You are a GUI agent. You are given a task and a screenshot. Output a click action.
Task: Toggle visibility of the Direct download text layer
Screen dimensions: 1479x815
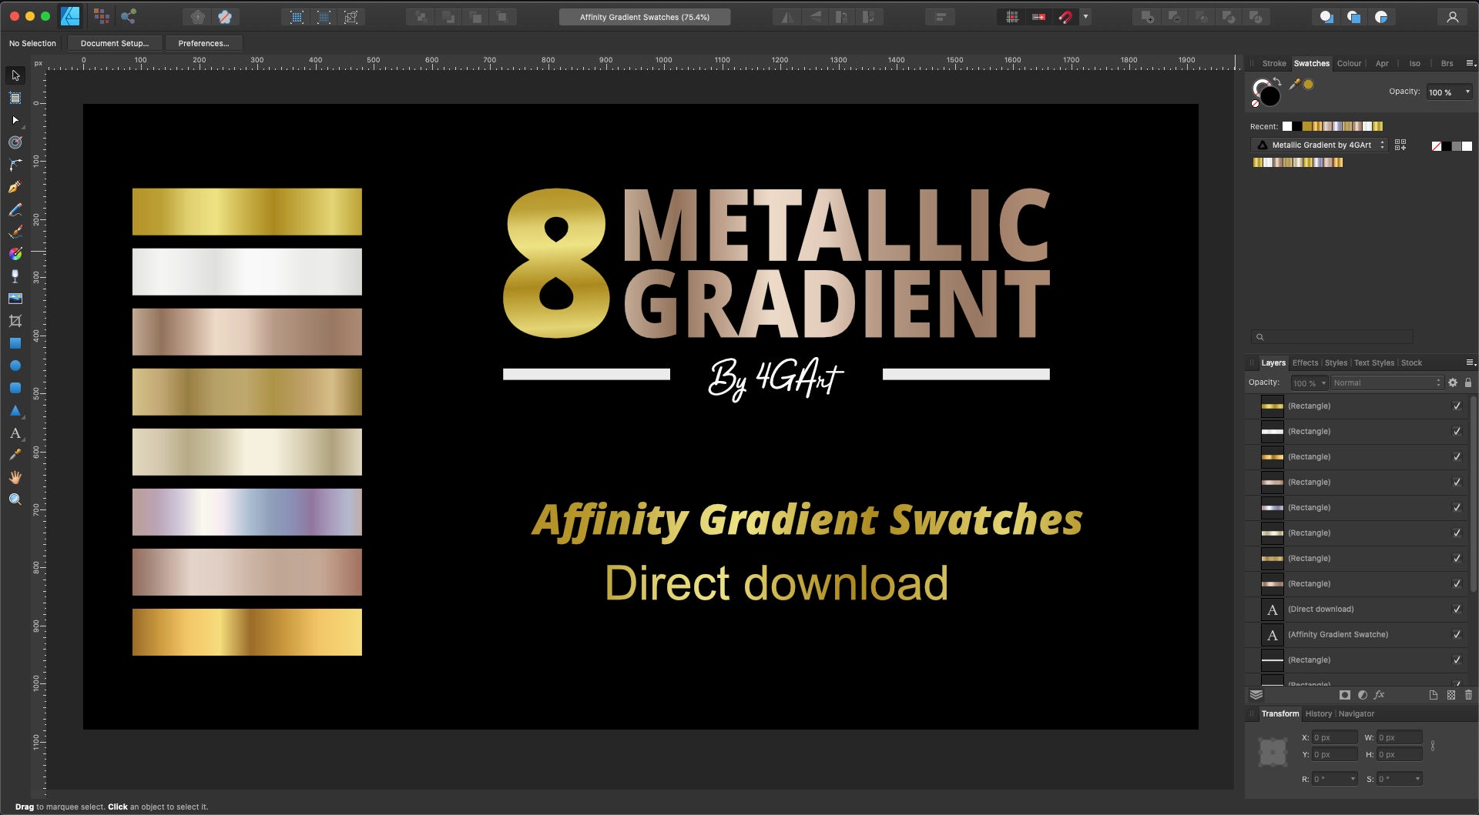[1457, 609]
